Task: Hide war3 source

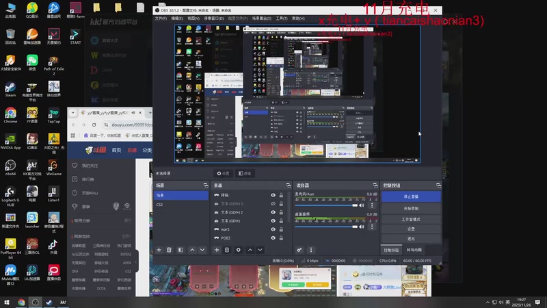Action: coord(273,229)
